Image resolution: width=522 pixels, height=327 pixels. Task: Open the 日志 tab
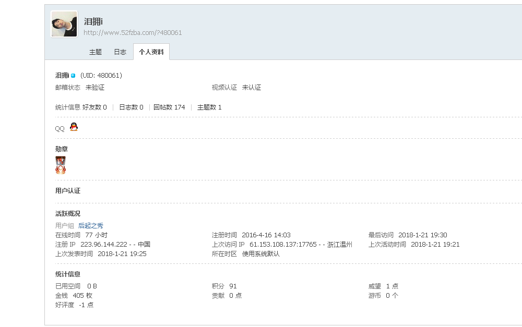click(x=120, y=52)
